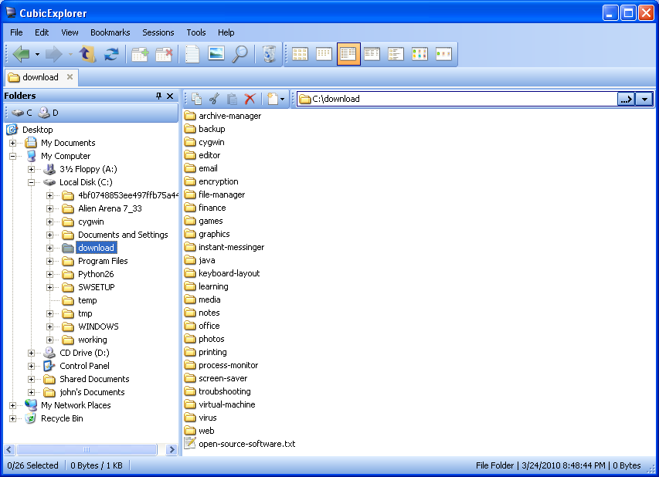Go up one folder level
The image size is (659, 477).
pyautogui.click(x=87, y=54)
